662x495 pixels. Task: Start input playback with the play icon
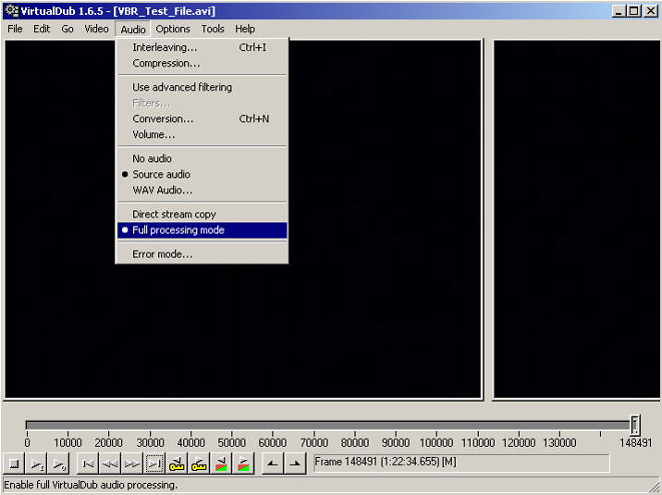click(x=36, y=464)
